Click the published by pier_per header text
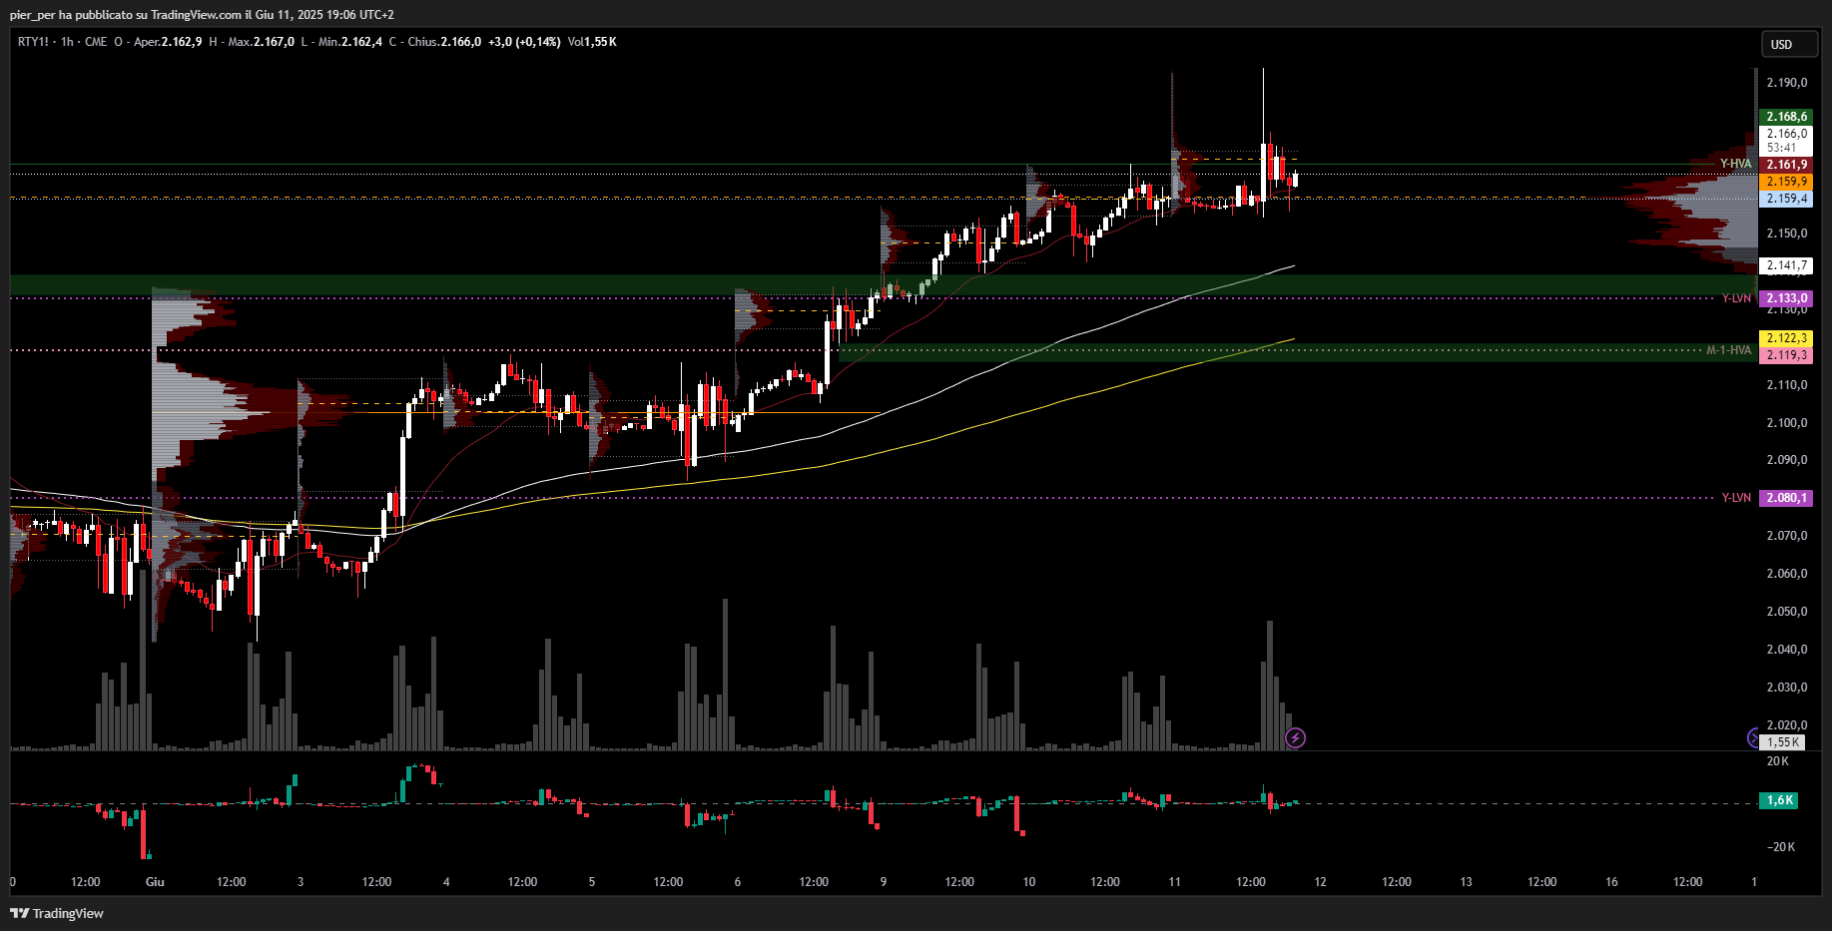Screen dimensions: 1832x931 (202, 15)
